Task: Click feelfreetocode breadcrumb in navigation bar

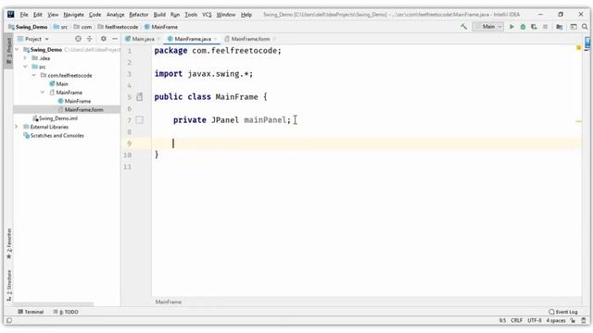Action: [x=118, y=27]
